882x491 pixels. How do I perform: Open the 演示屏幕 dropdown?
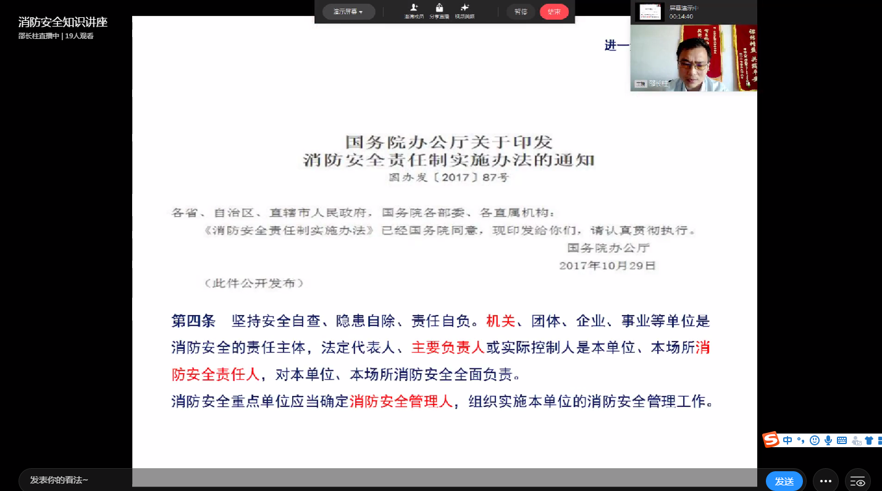point(348,12)
